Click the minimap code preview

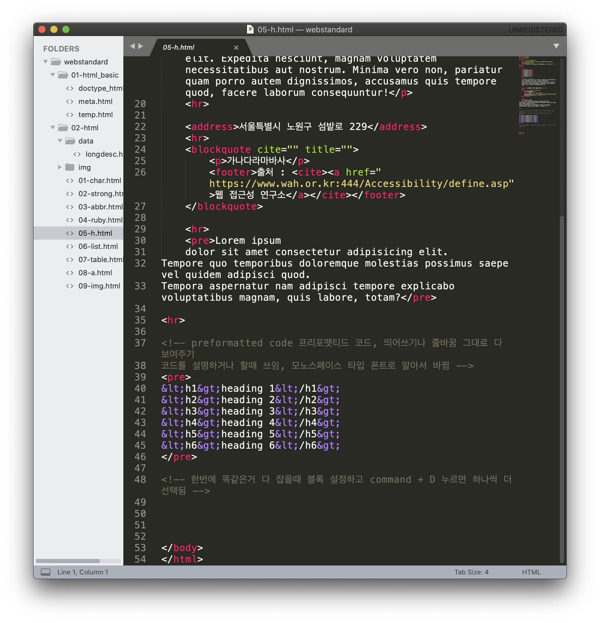[x=538, y=95]
